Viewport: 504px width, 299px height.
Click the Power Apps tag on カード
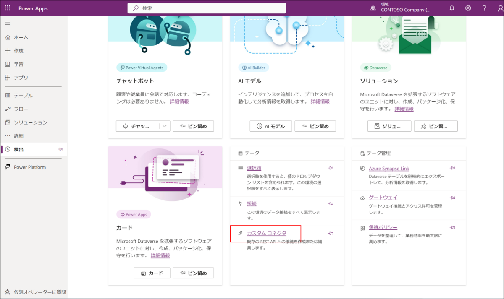[134, 214]
